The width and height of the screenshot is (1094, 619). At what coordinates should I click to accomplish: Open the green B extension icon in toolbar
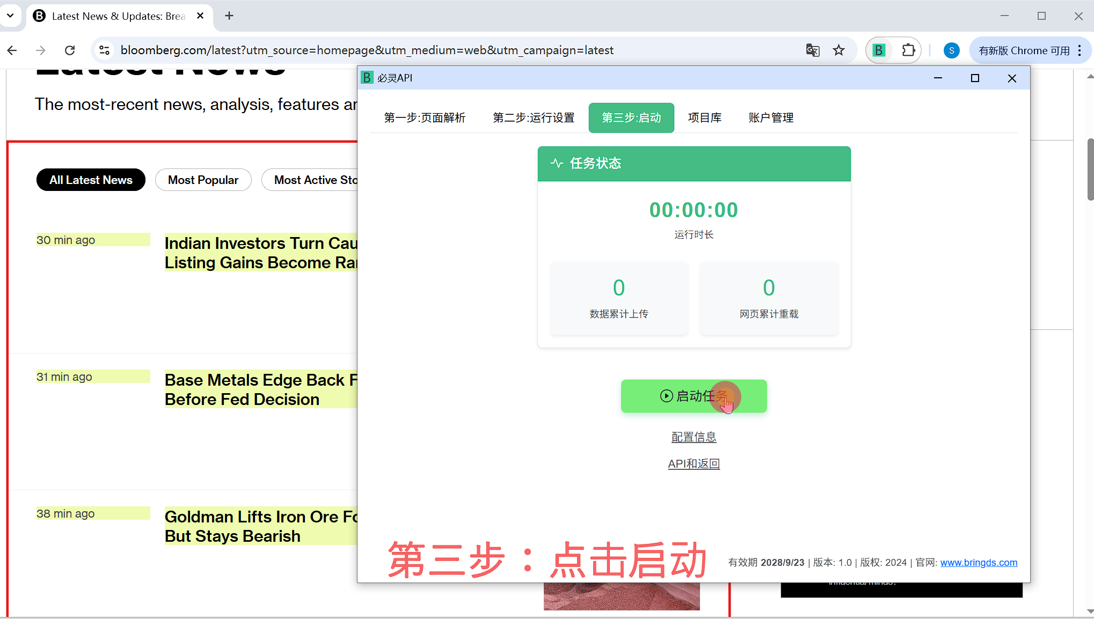coord(879,50)
